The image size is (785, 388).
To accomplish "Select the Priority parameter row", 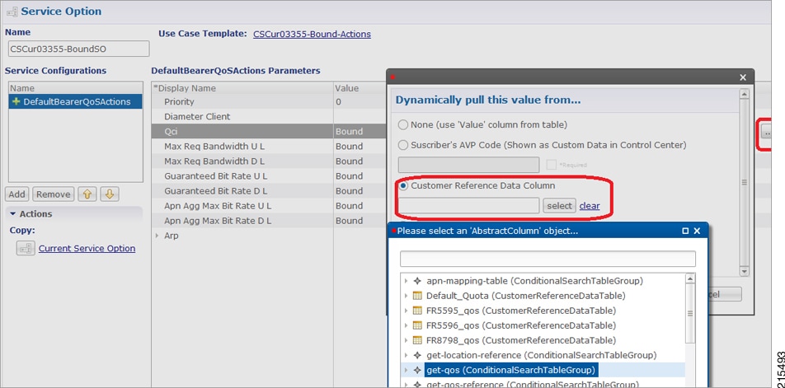I will [268, 101].
